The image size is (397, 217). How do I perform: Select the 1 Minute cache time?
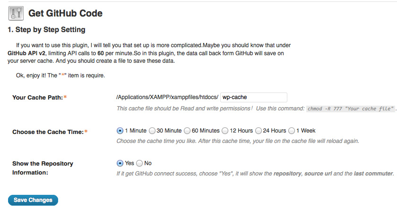tap(120, 131)
